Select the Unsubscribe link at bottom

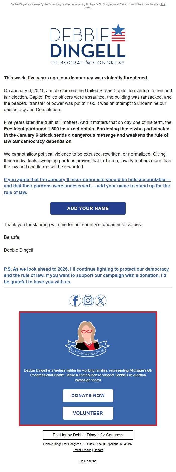[88, 461]
